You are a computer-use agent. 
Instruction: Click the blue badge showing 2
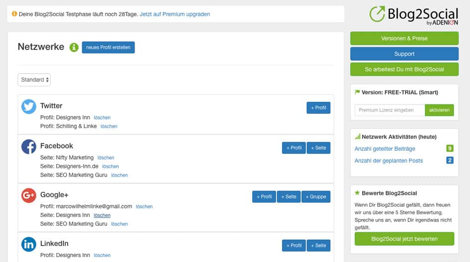(450, 160)
